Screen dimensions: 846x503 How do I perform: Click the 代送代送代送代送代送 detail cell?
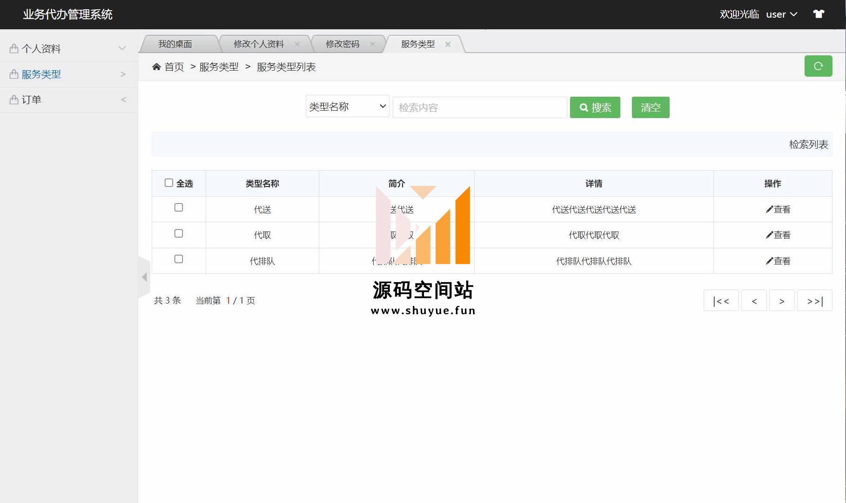[594, 210]
